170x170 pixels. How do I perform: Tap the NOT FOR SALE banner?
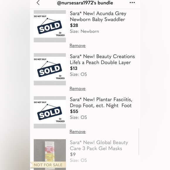[x=48, y=165]
